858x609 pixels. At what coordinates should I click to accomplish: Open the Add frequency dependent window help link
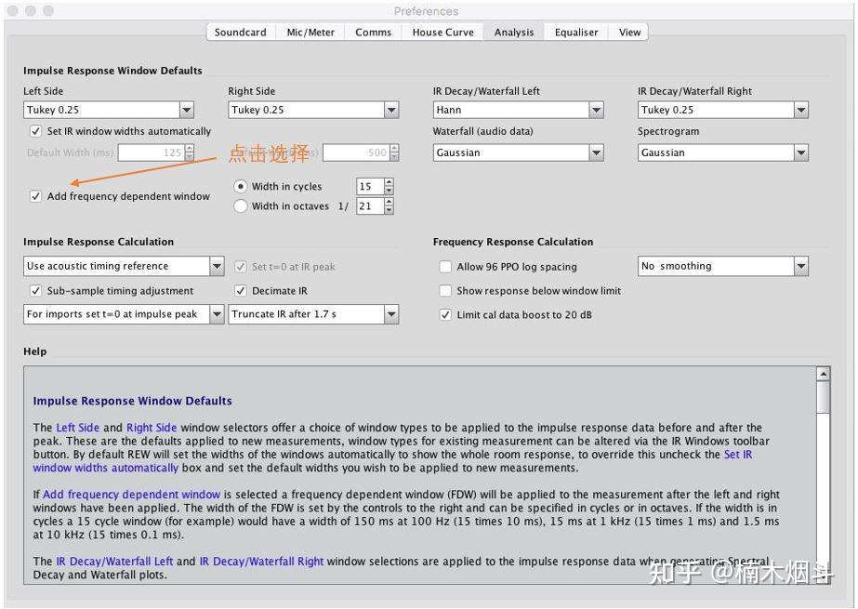coord(131,495)
